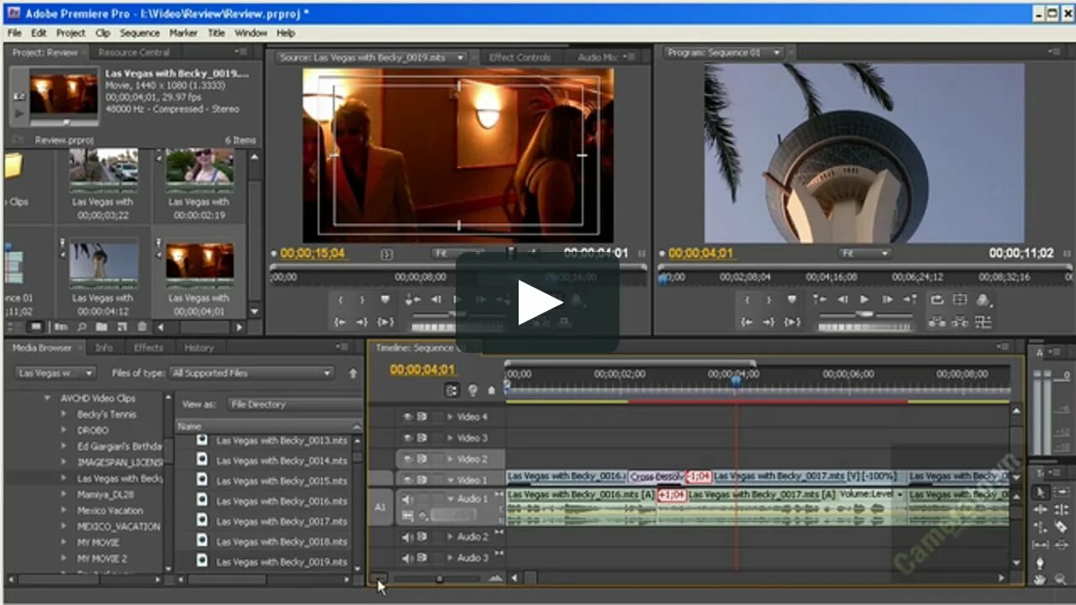Click the Lift button in Program monitor
This screenshot has width=1076, height=605.
point(937,322)
